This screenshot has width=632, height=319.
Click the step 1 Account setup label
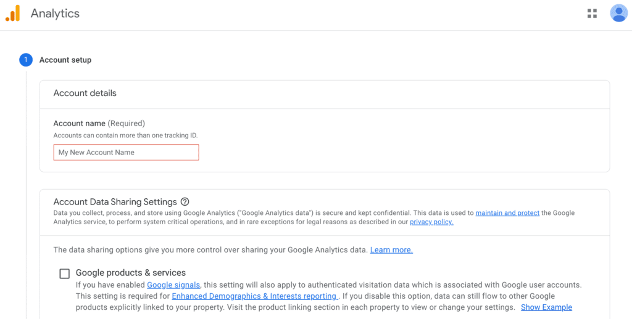[65, 60]
